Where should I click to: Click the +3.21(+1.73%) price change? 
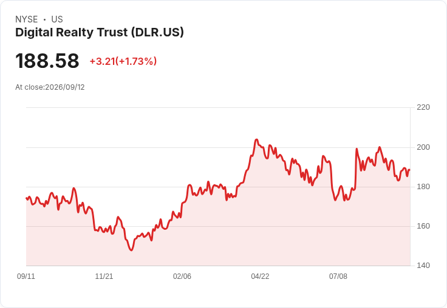123,61
